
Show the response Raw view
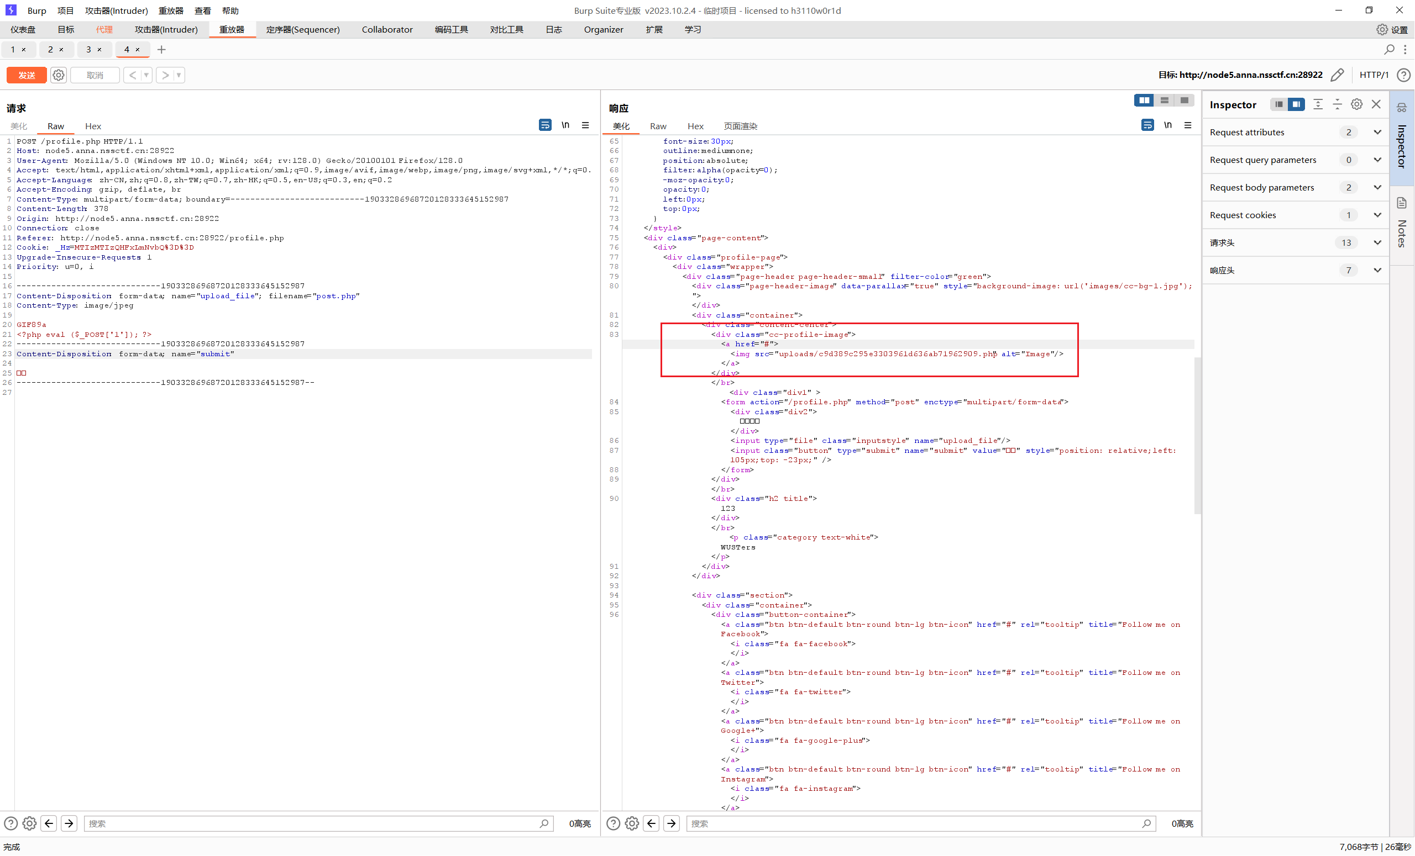tap(658, 126)
